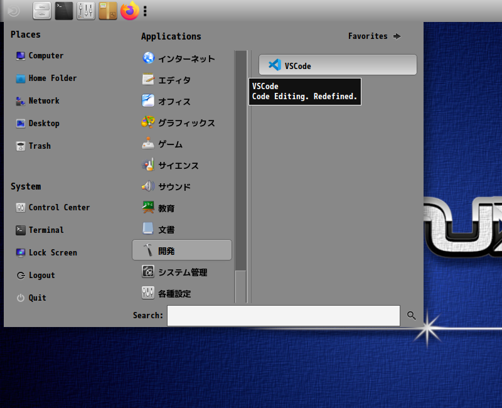Viewport: 502px width, 408px height.
Task: Select the 開発 category
Action: click(182, 250)
